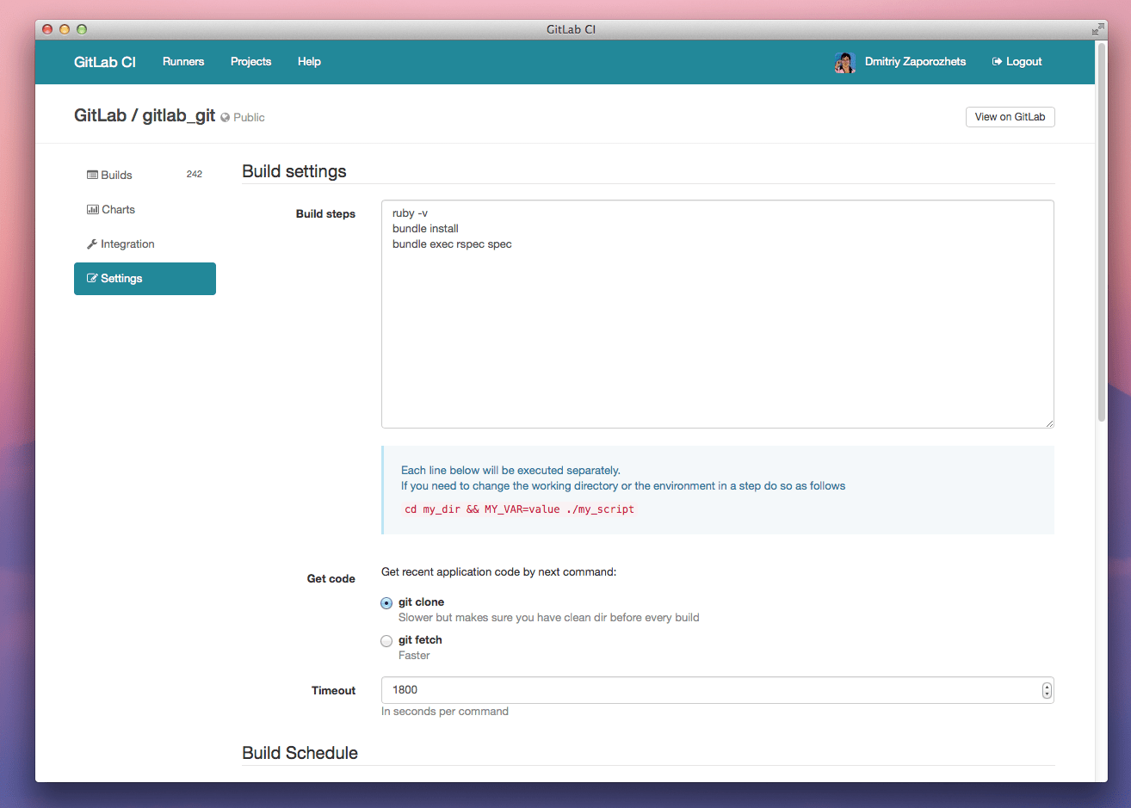Click 'Each line below will be executed separately' text
Screen dimensions: 1131x808
(510, 471)
